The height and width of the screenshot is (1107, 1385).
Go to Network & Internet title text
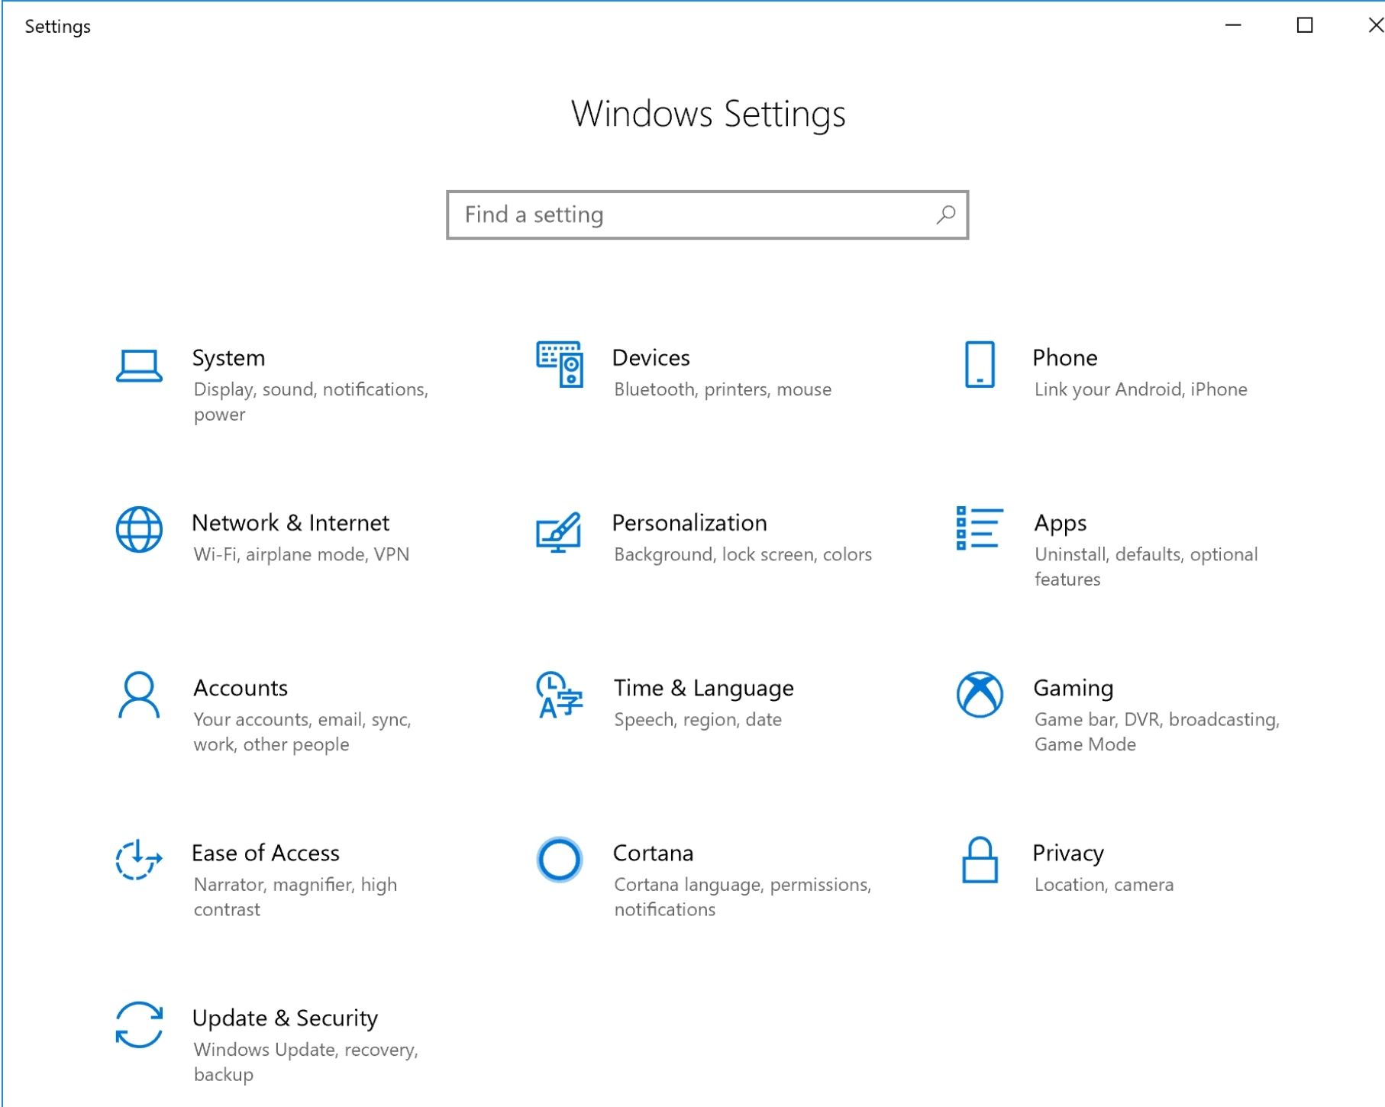coord(290,523)
